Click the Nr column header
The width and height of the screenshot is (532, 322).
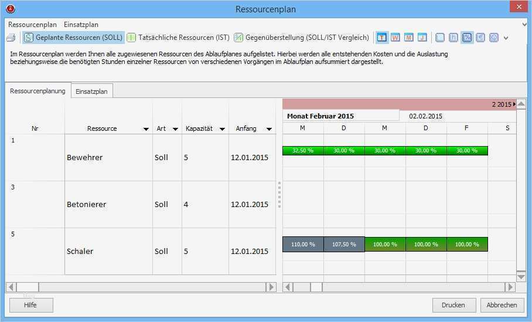[x=35, y=128]
